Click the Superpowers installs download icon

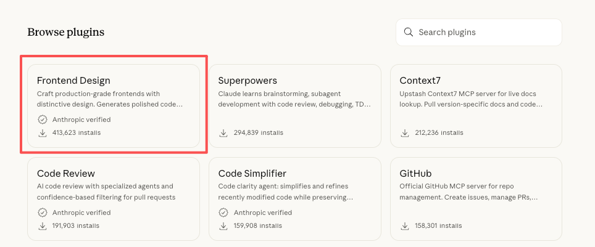point(224,132)
